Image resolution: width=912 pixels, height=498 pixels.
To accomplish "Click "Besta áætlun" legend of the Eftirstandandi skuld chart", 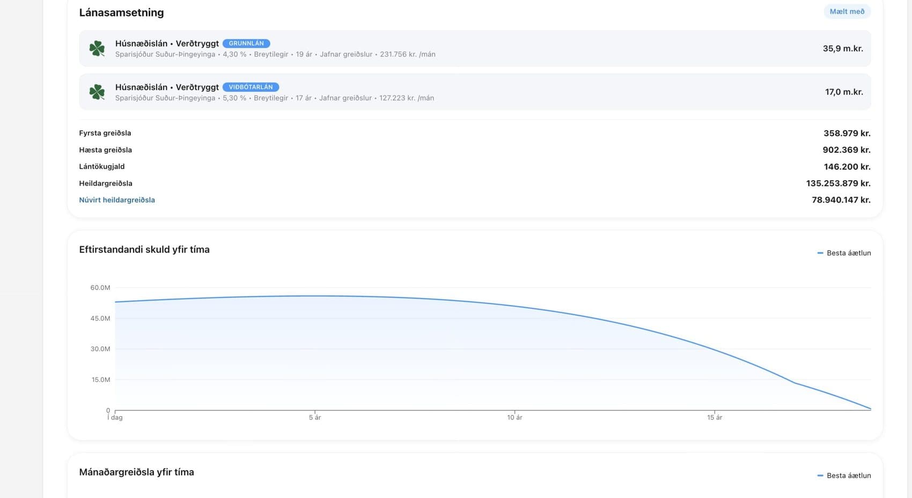I will pyautogui.click(x=849, y=253).
